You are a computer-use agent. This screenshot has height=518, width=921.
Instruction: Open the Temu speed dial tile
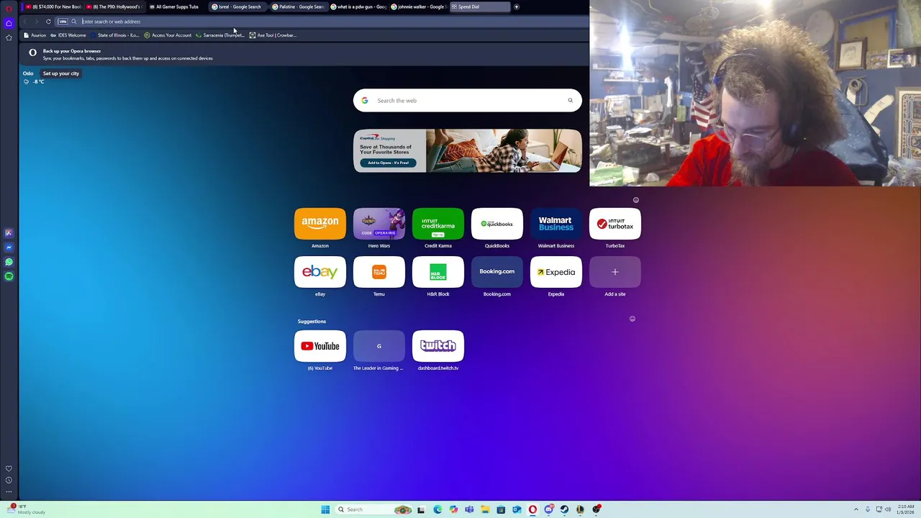(379, 272)
